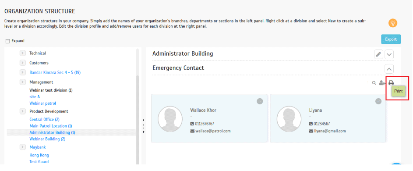Click the add user icon
Viewport: 413px width, 171px height.
pyautogui.click(x=382, y=83)
